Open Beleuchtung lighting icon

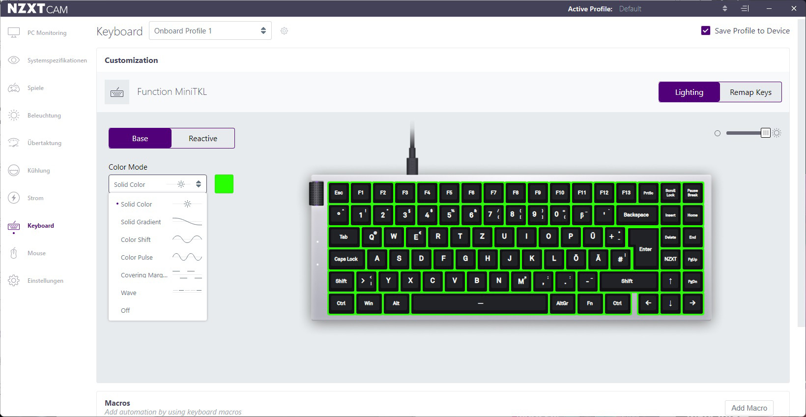(x=14, y=115)
